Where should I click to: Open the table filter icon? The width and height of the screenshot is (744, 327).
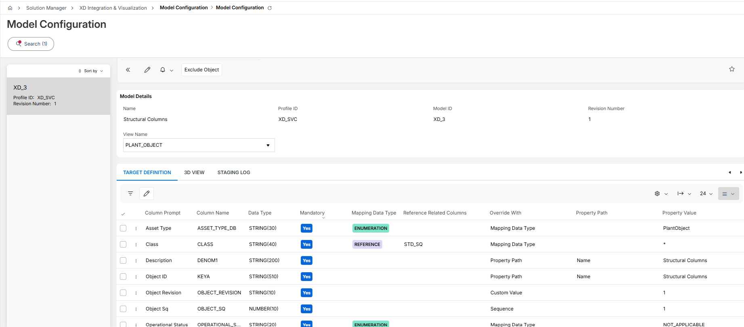[130, 194]
